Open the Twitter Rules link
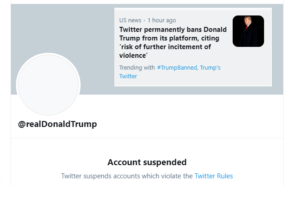Viewport: 285px width, 207px height. point(214,176)
